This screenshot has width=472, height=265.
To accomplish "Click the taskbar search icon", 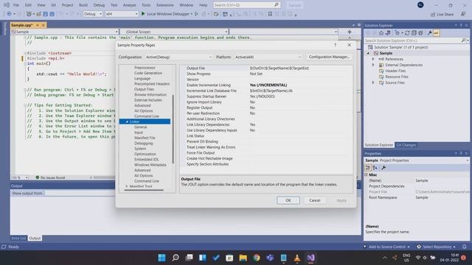I will (x=176, y=258).
